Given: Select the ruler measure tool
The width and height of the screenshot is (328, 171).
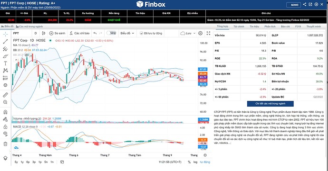Looking at the screenshot, I should click(5, 95).
